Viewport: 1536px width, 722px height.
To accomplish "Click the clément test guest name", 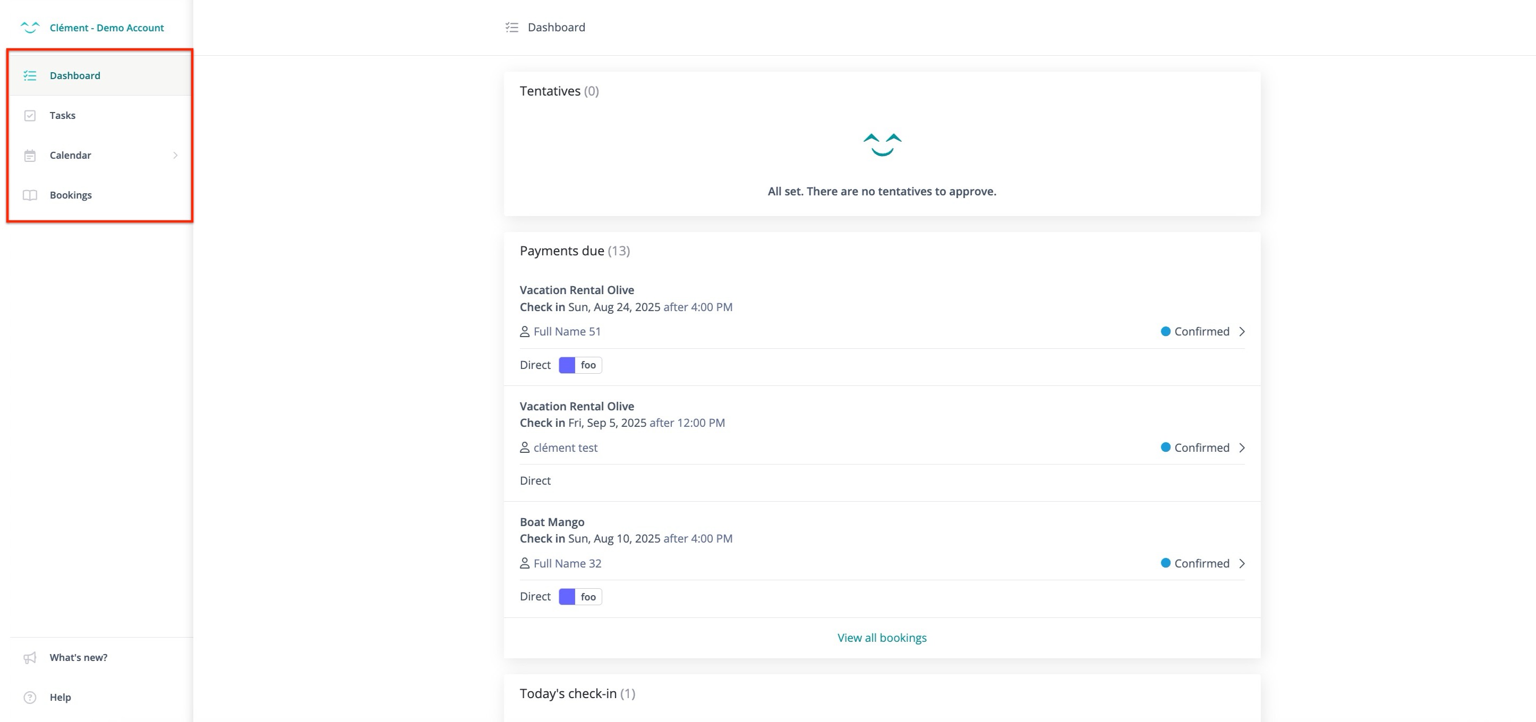I will coord(565,448).
